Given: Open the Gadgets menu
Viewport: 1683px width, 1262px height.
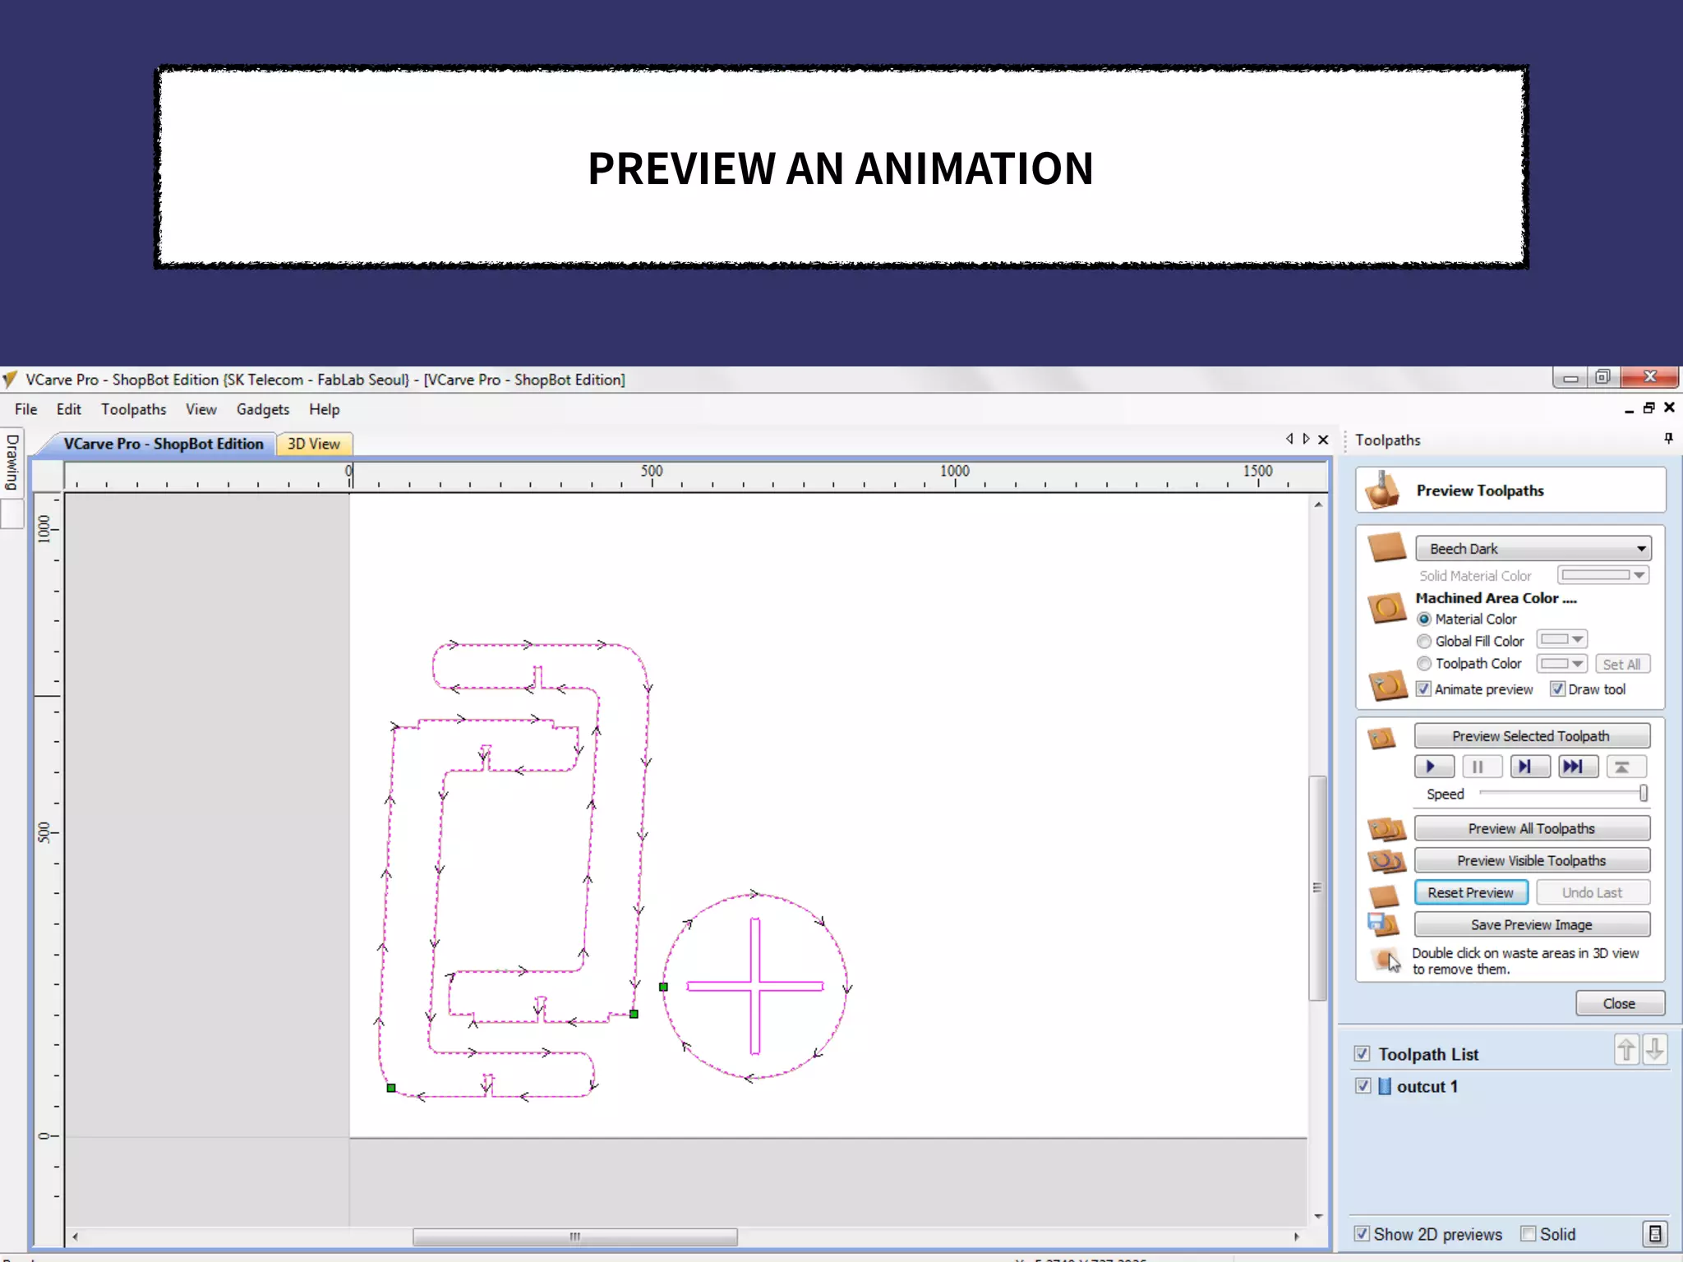Looking at the screenshot, I should (262, 409).
